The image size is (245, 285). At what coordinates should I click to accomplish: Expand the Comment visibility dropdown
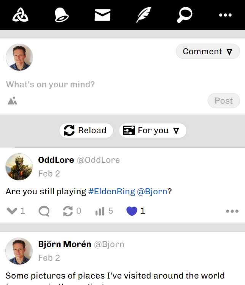coord(208,52)
